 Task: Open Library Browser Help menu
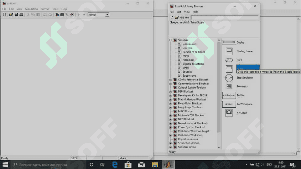[195, 12]
